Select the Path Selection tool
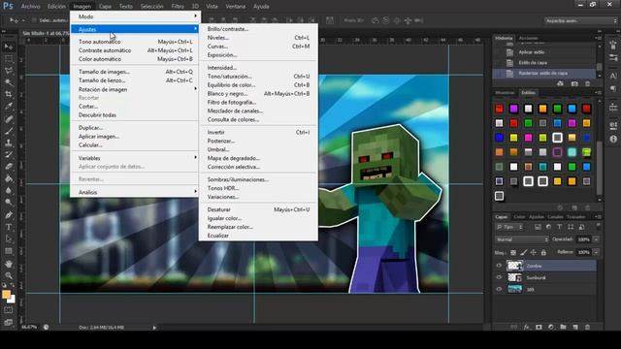Screen dimensions: 621x349 pos(9,239)
